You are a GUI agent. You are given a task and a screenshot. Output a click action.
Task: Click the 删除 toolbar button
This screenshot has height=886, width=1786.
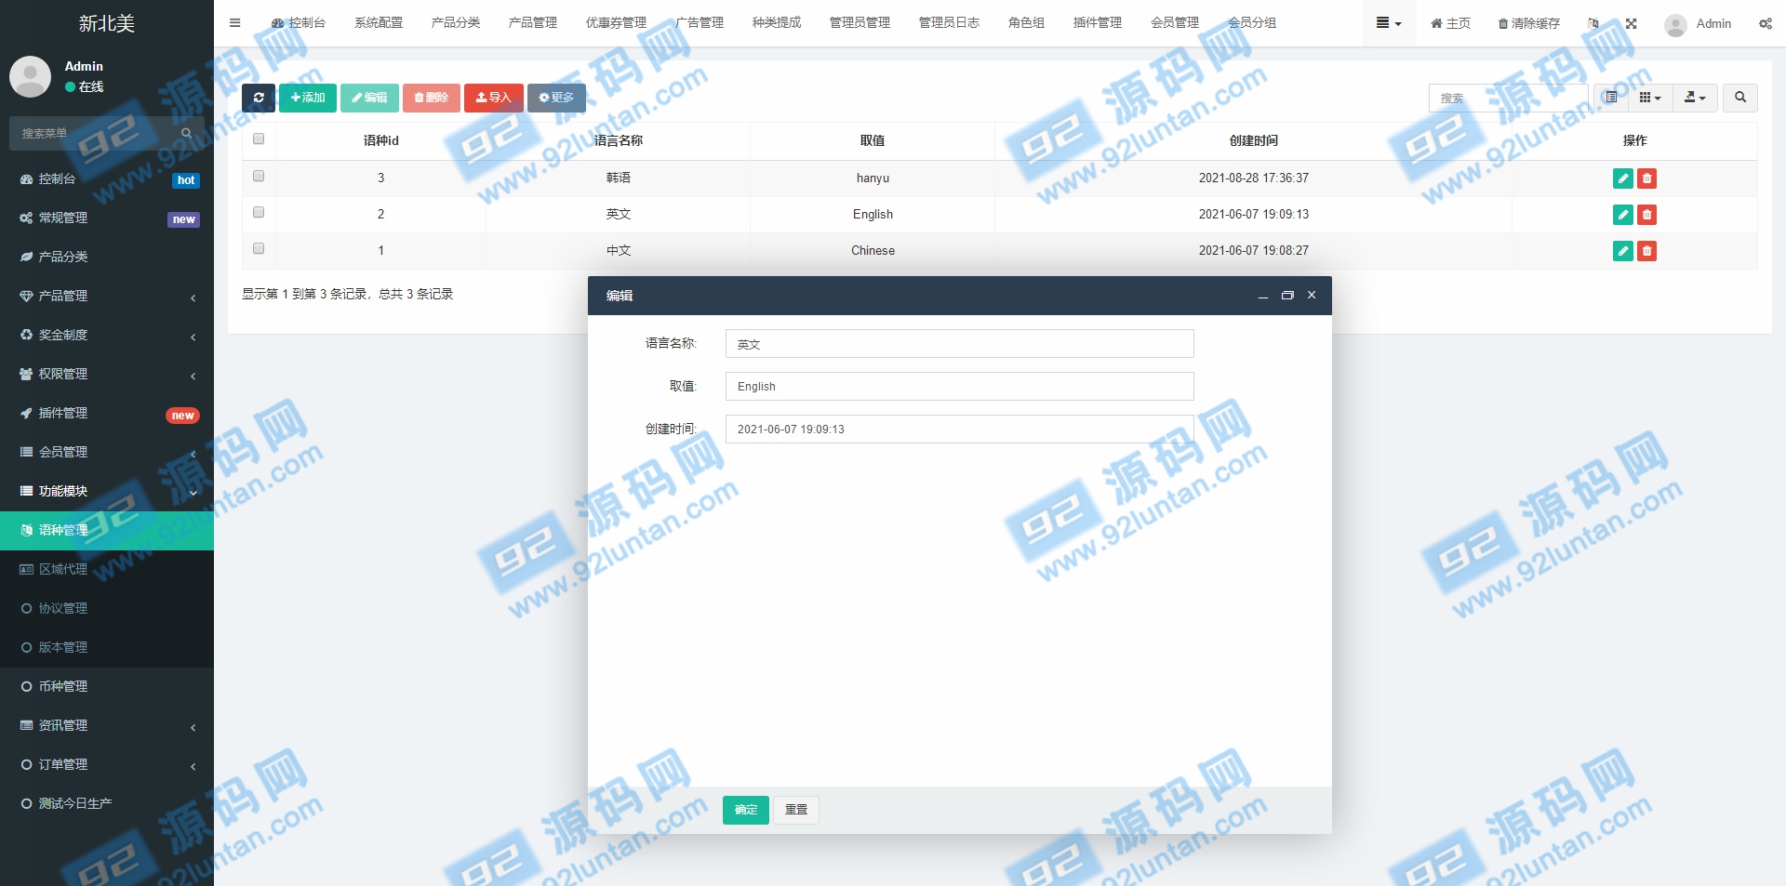[432, 98]
